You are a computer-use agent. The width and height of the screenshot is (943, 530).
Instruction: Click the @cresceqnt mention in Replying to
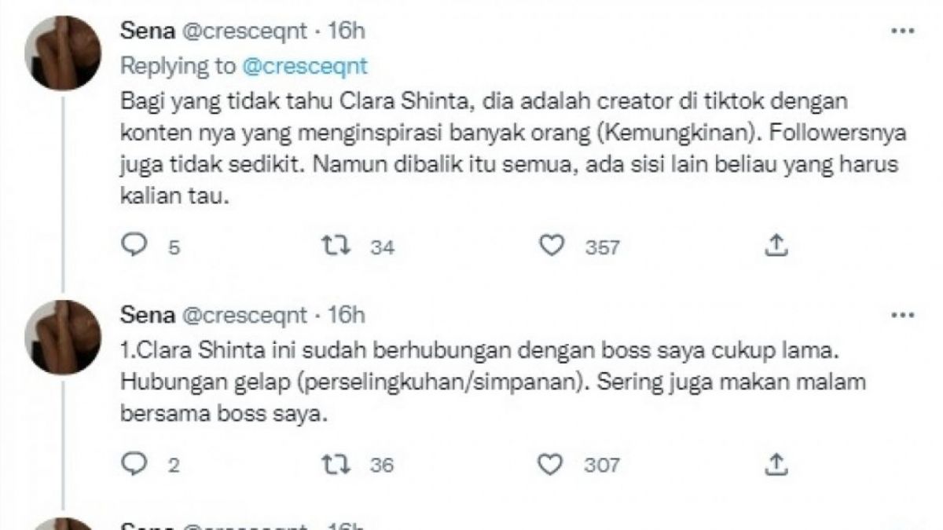306,67
